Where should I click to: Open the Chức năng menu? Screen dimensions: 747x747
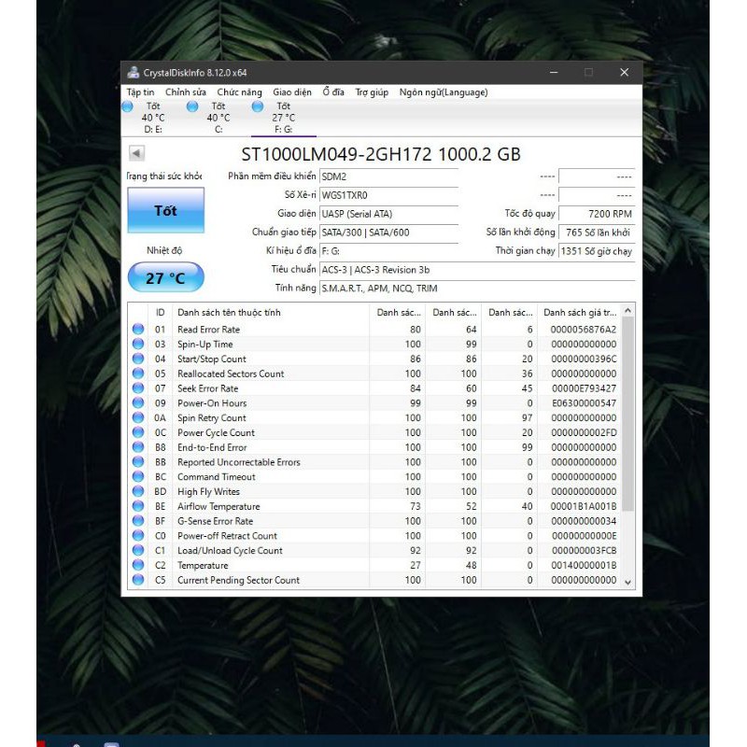tap(239, 92)
